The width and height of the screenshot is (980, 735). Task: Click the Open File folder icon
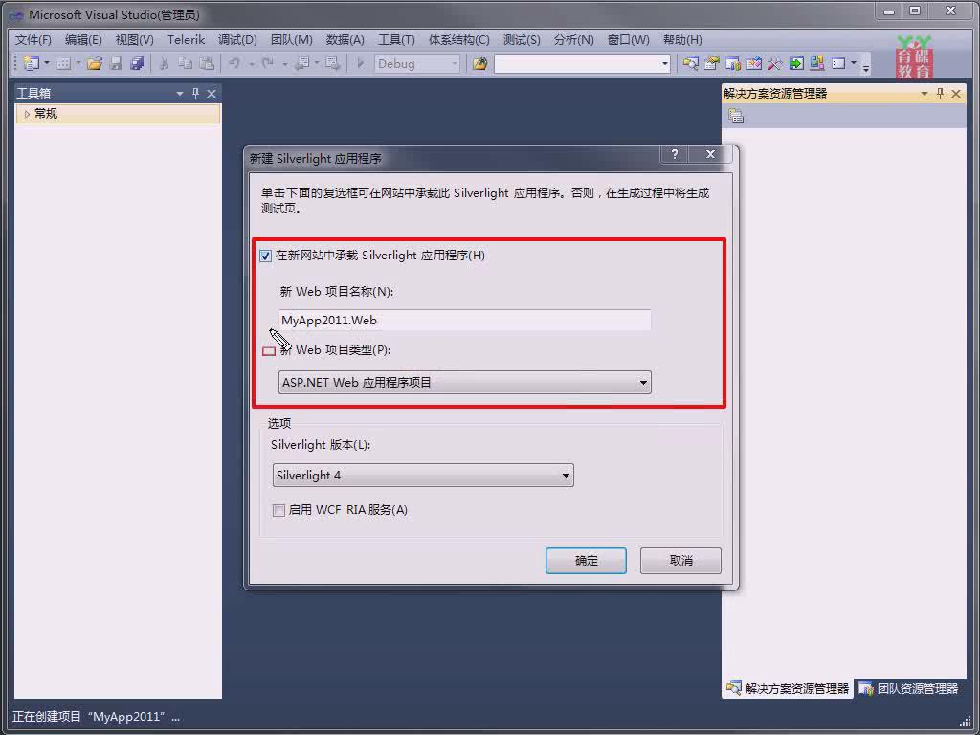[95, 63]
